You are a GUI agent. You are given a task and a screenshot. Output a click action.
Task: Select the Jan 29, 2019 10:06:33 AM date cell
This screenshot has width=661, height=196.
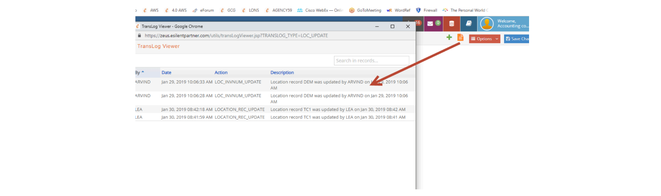pyautogui.click(x=187, y=82)
